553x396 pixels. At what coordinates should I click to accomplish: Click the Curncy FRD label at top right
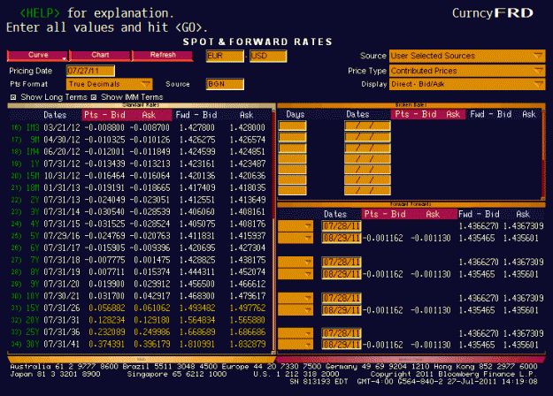click(493, 13)
